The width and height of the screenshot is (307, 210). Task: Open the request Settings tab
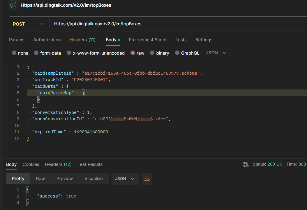204,40
